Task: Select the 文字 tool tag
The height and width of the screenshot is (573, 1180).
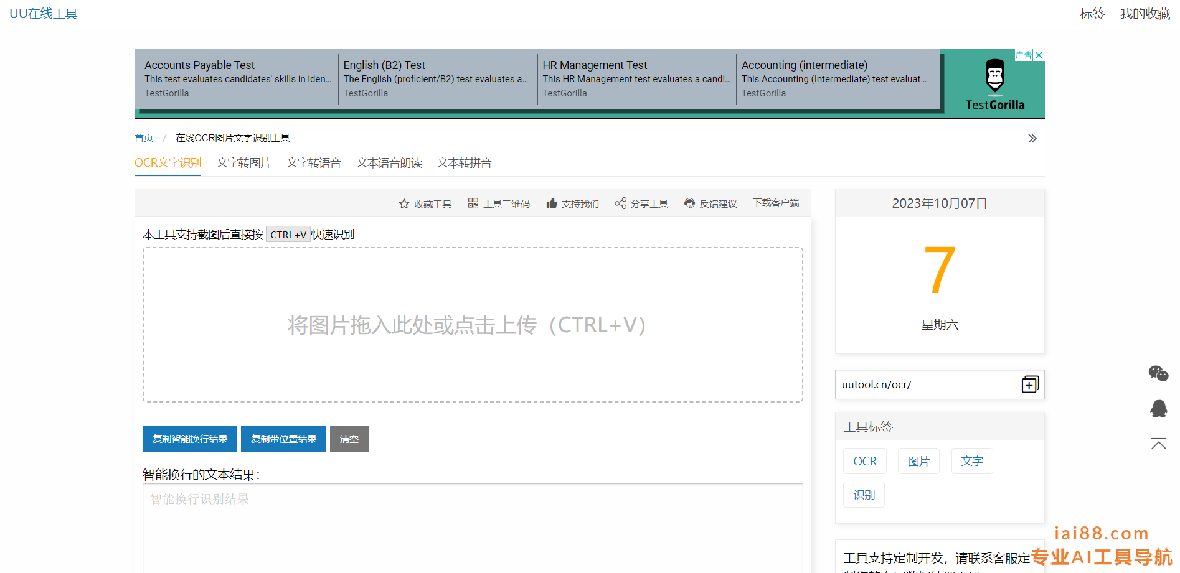Action: [x=972, y=461]
